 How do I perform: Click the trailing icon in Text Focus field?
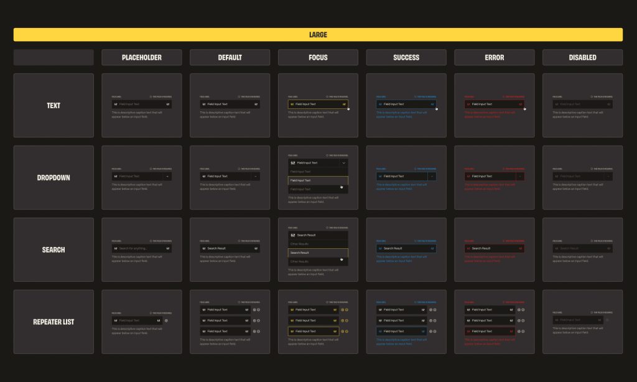(x=344, y=104)
